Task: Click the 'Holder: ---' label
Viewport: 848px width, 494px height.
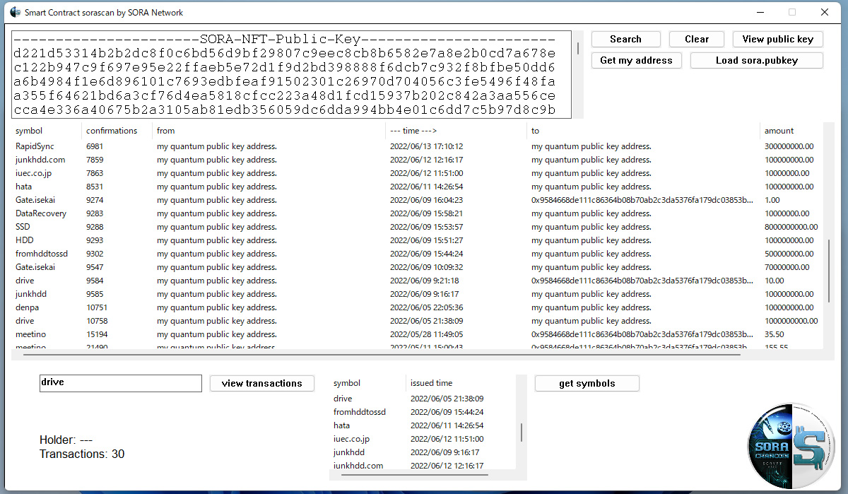Action: pyautogui.click(x=66, y=440)
